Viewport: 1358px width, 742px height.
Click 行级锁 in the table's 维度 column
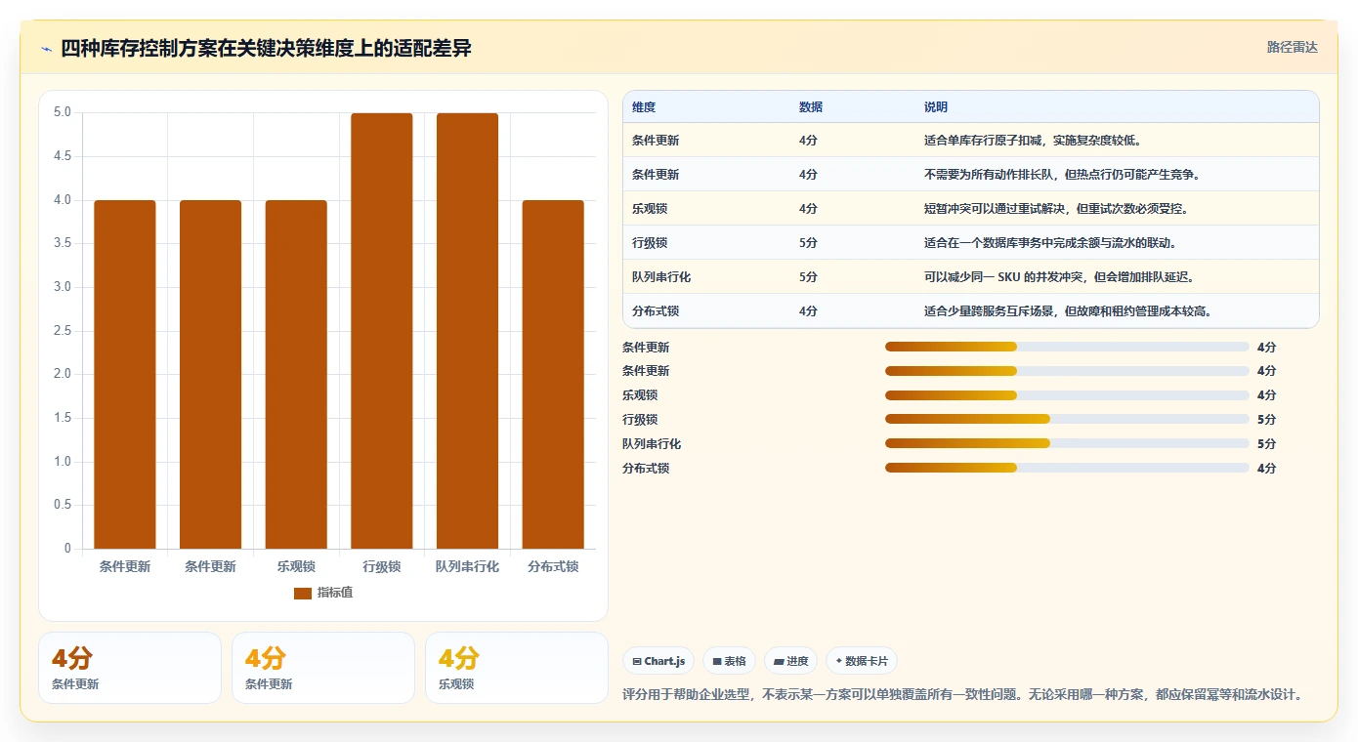point(650,243)
